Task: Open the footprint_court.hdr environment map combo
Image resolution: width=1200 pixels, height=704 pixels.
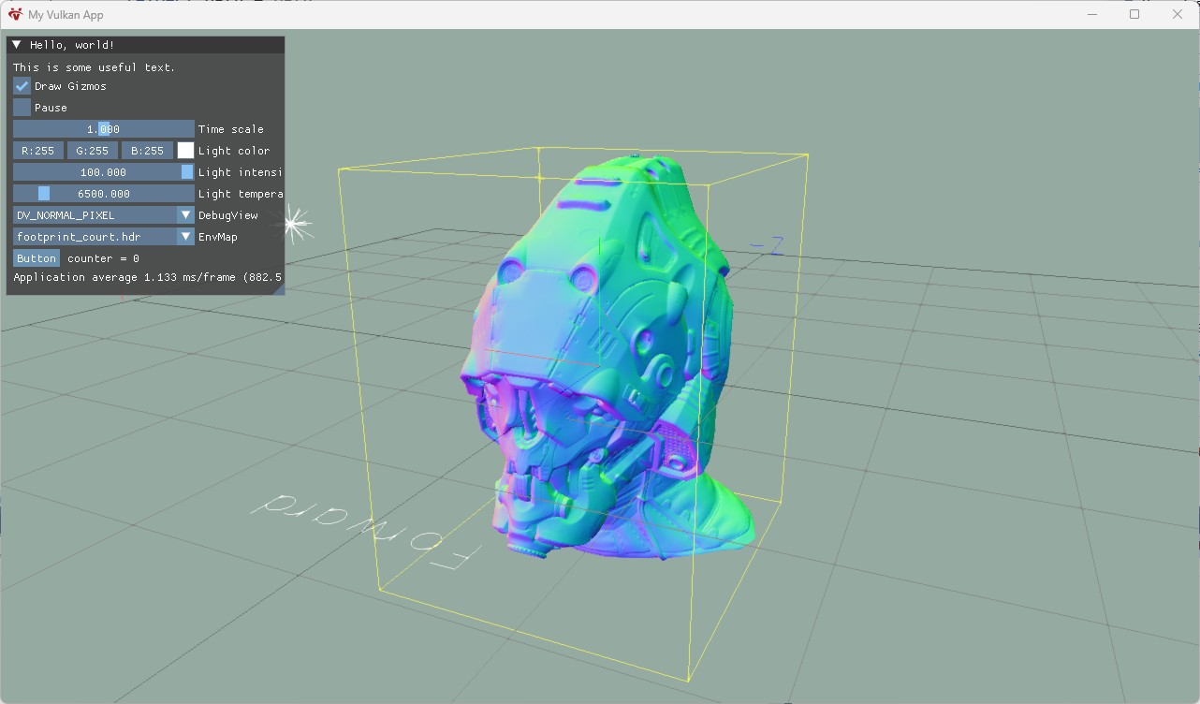Action: (95, 237)
